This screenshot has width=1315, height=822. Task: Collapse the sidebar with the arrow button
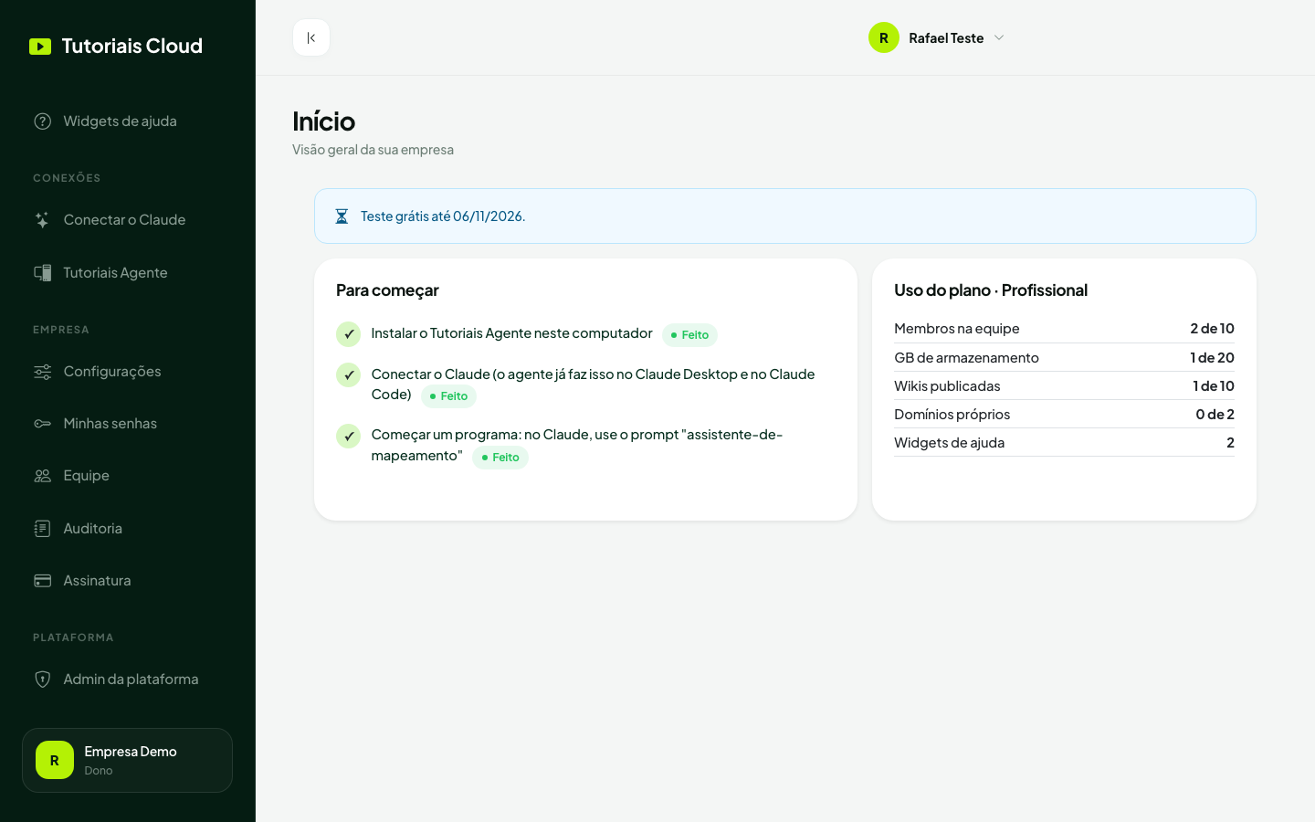click(x=311, y=37)
